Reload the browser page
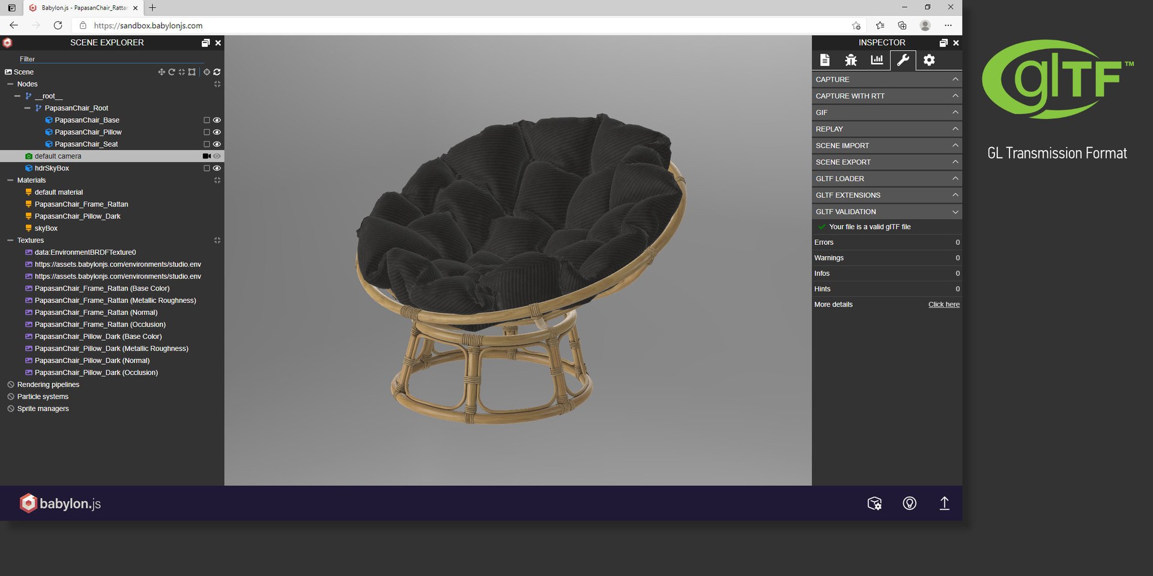Screen dimensions: 1153x576 tap(58, 25)
